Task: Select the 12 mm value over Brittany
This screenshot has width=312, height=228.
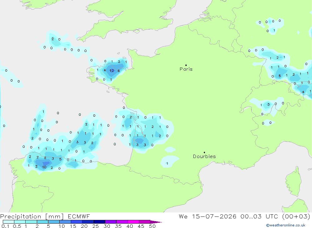Action: [112, 71]
